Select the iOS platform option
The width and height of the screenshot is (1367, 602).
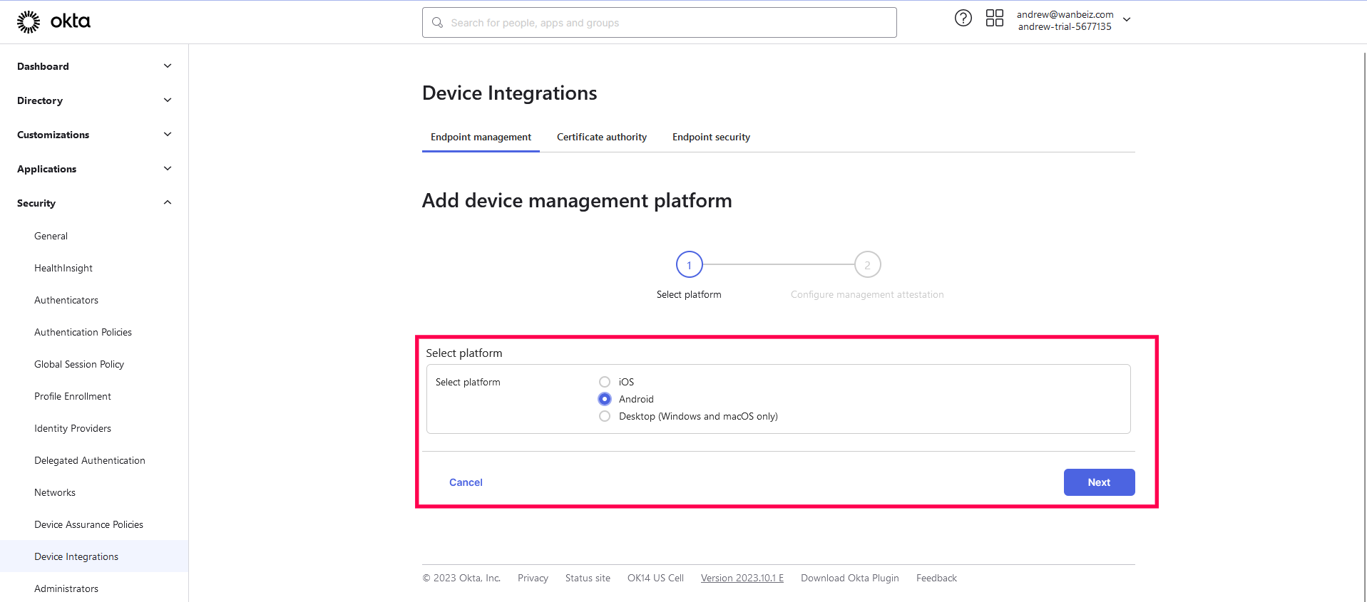[x=605, y=382]
